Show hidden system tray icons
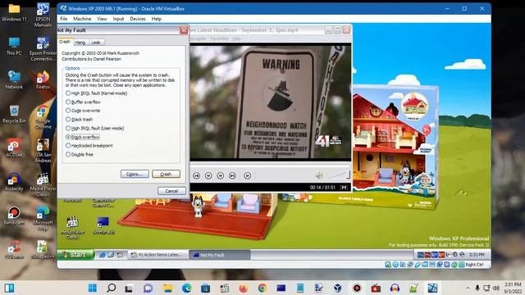525x295 pixels. (x=468, y=288)
